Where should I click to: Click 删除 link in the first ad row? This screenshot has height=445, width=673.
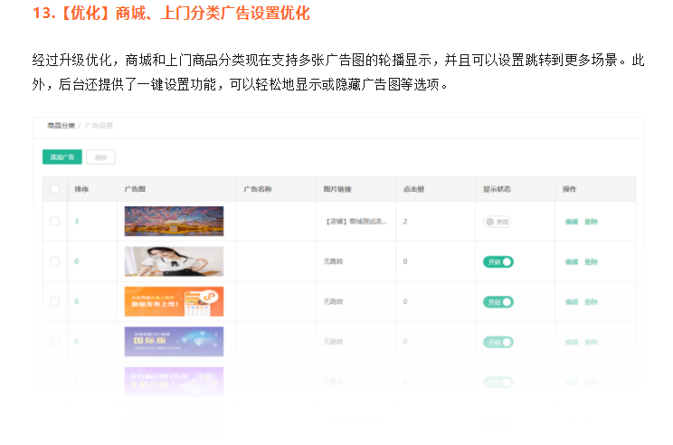pyautogui.click(x=591, y=222)
